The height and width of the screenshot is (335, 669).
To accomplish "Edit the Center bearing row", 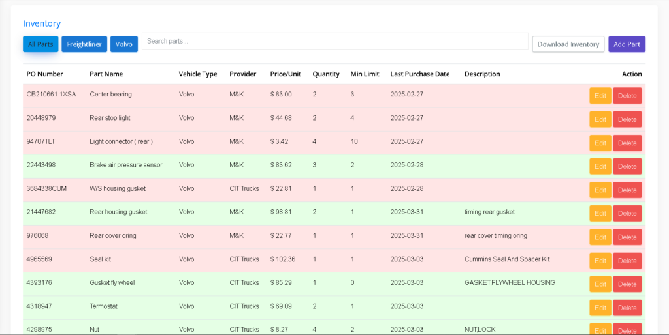I will (x=600, y=96).
